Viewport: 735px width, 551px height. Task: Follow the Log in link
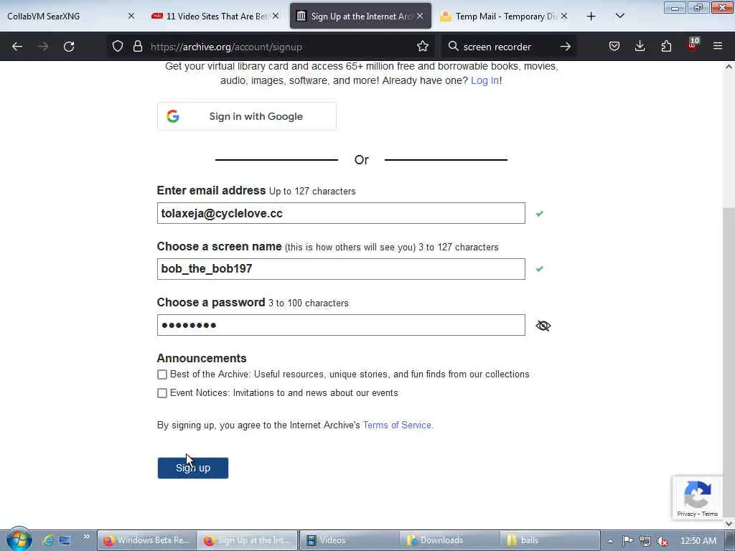tap(484, 80)
